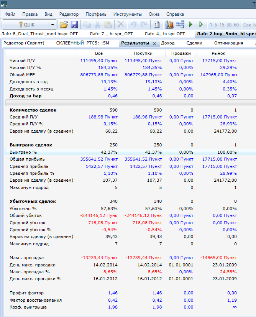The height and width of the screenshot is (317, 256).
Task: Click the save floppy disk icon
Action: 74,25
